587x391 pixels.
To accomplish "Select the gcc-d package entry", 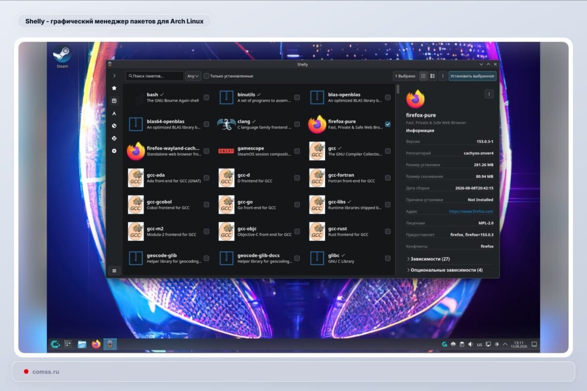I will 259,178.
